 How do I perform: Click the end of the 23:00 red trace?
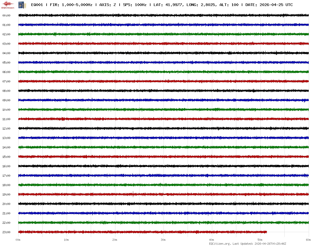266,232
